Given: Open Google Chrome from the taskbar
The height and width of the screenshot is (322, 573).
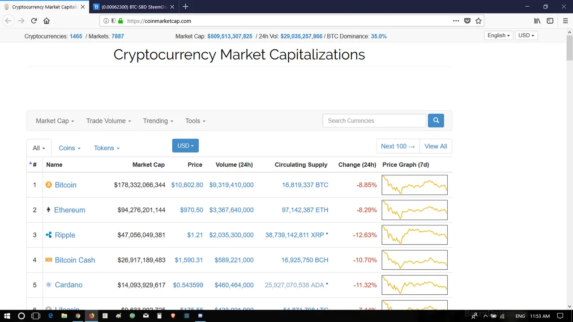Looking at the screenshot, I should click(x=78, y=316).
